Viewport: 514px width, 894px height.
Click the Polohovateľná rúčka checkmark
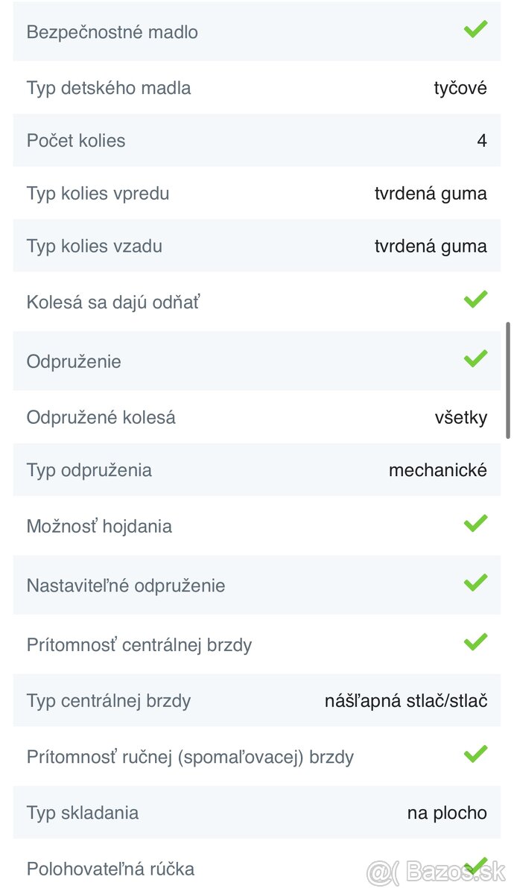point(475,866)
